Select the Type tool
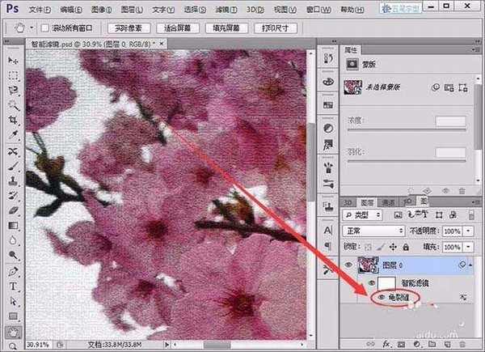 pos(13,286)
